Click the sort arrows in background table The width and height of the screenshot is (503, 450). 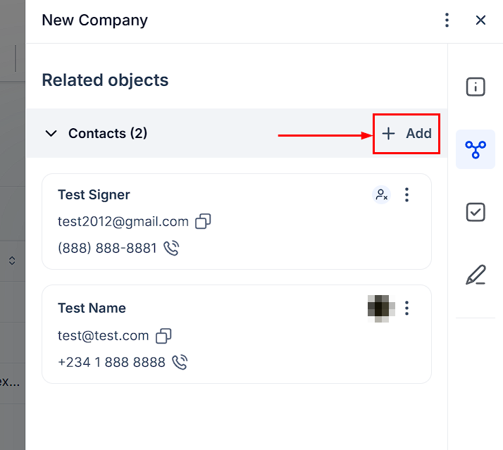coord(12,261)
